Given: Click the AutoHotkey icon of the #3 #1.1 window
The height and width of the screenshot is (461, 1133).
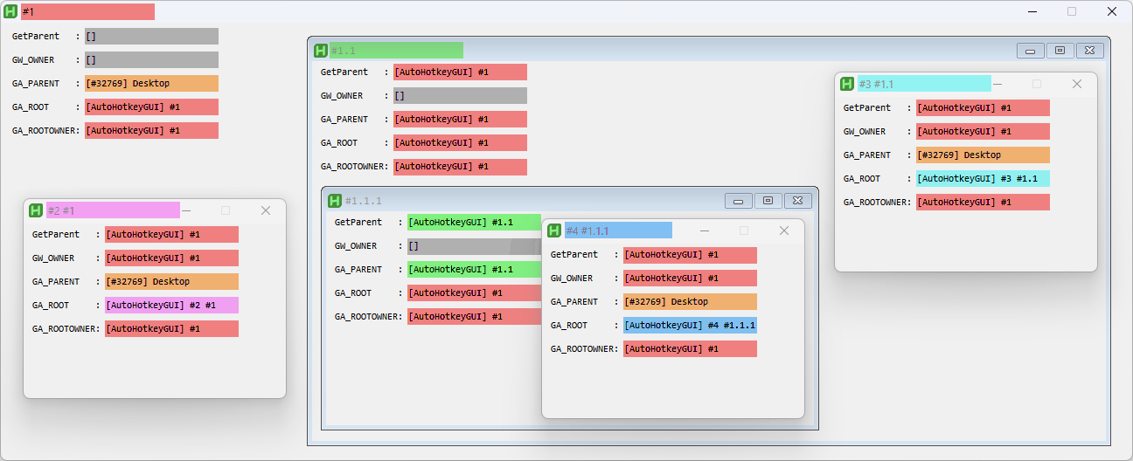Looking at the screenshot, I should point(847,84).
